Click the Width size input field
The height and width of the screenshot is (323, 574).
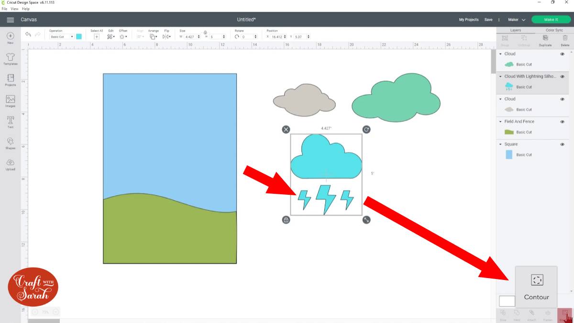[x=191, y=36]
